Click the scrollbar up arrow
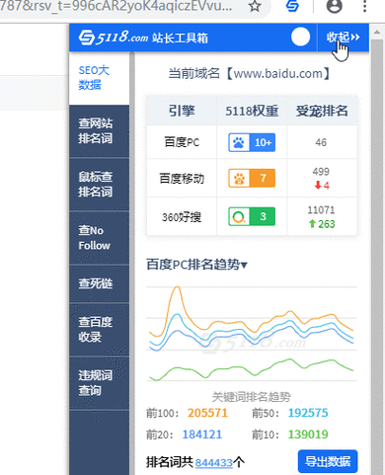 pyautogui.click(x=377, y=32)
